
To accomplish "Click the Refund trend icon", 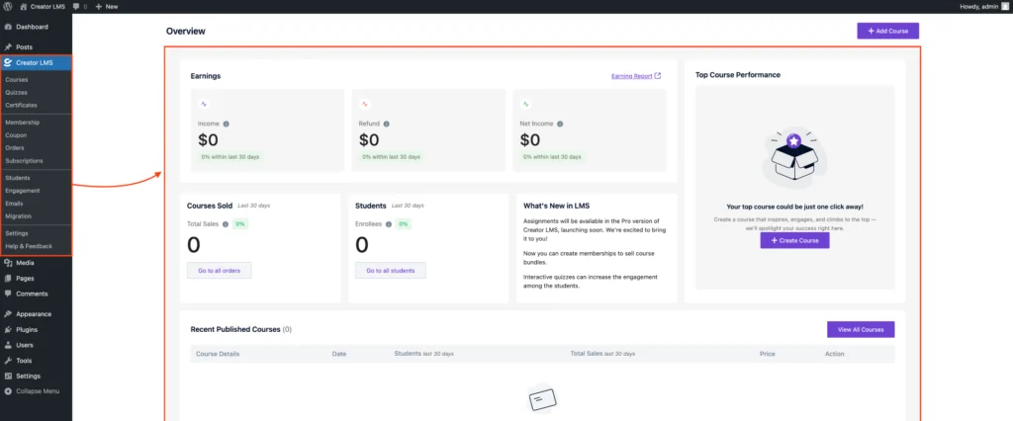I will pyautogui.click(x=364, y=104).
